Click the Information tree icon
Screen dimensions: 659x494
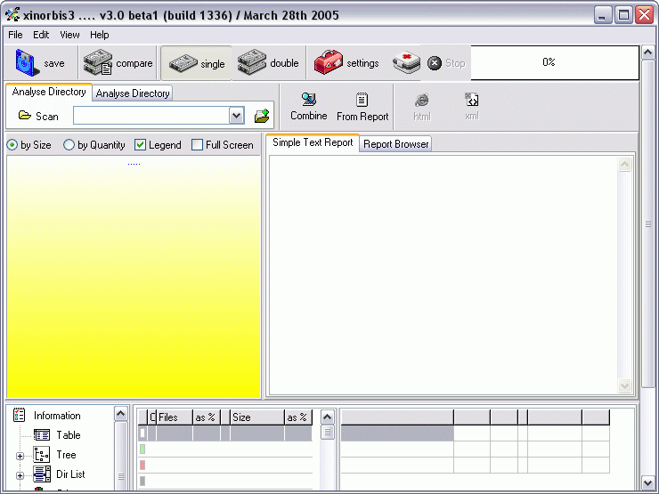coord(20,415)
